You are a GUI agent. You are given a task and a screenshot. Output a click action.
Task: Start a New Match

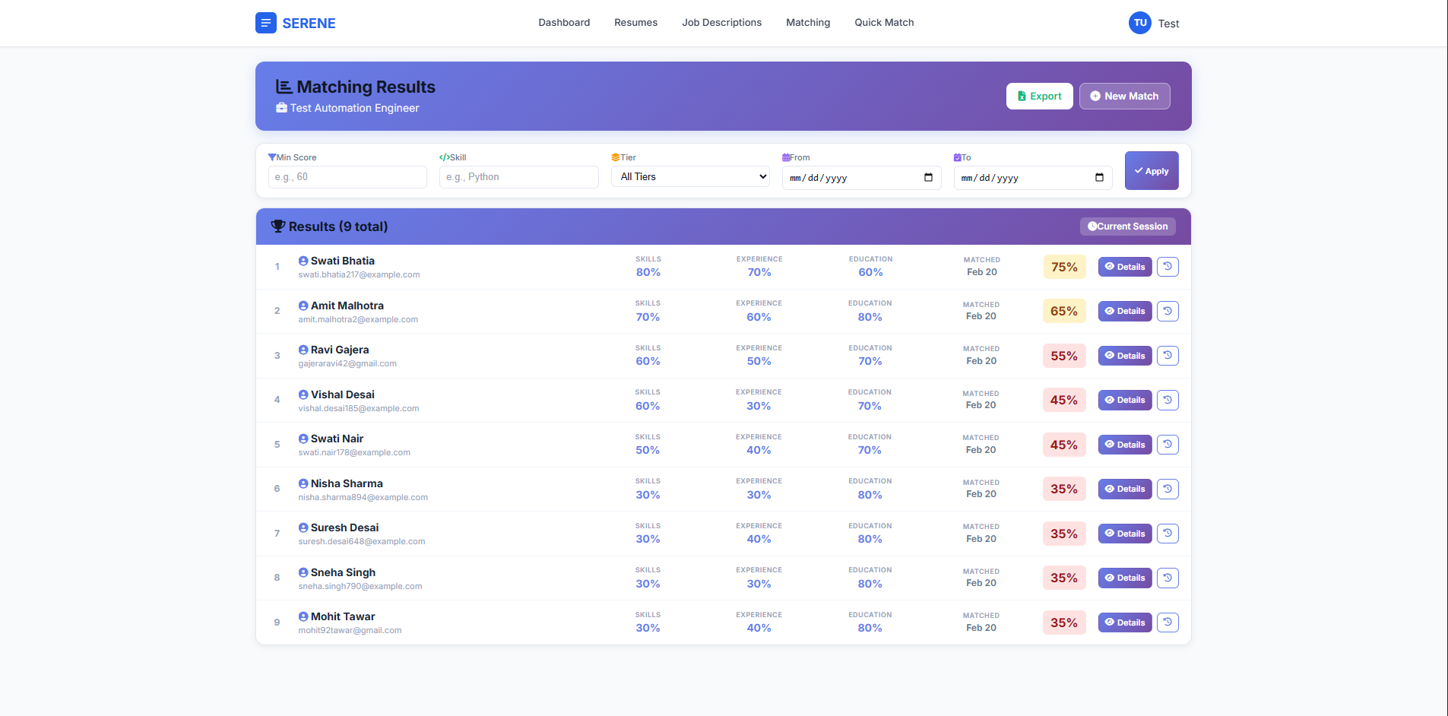coord(1124,96)
